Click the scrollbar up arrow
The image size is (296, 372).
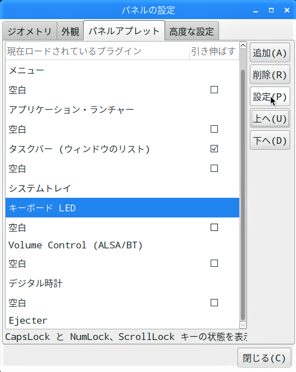(x=243, y=45)
